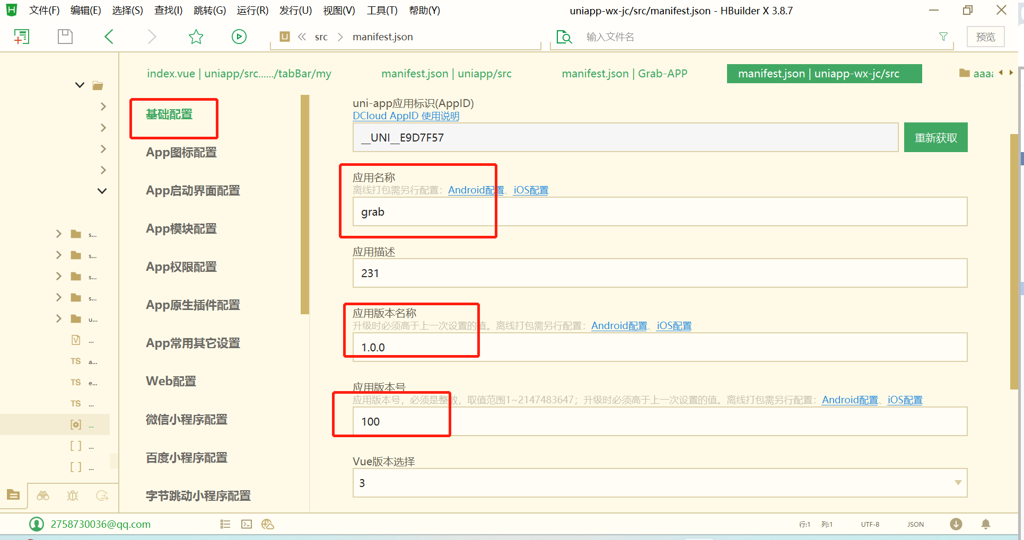Expand the 'u...' folder in file tree
The image size is (1024, 540).
59,318
